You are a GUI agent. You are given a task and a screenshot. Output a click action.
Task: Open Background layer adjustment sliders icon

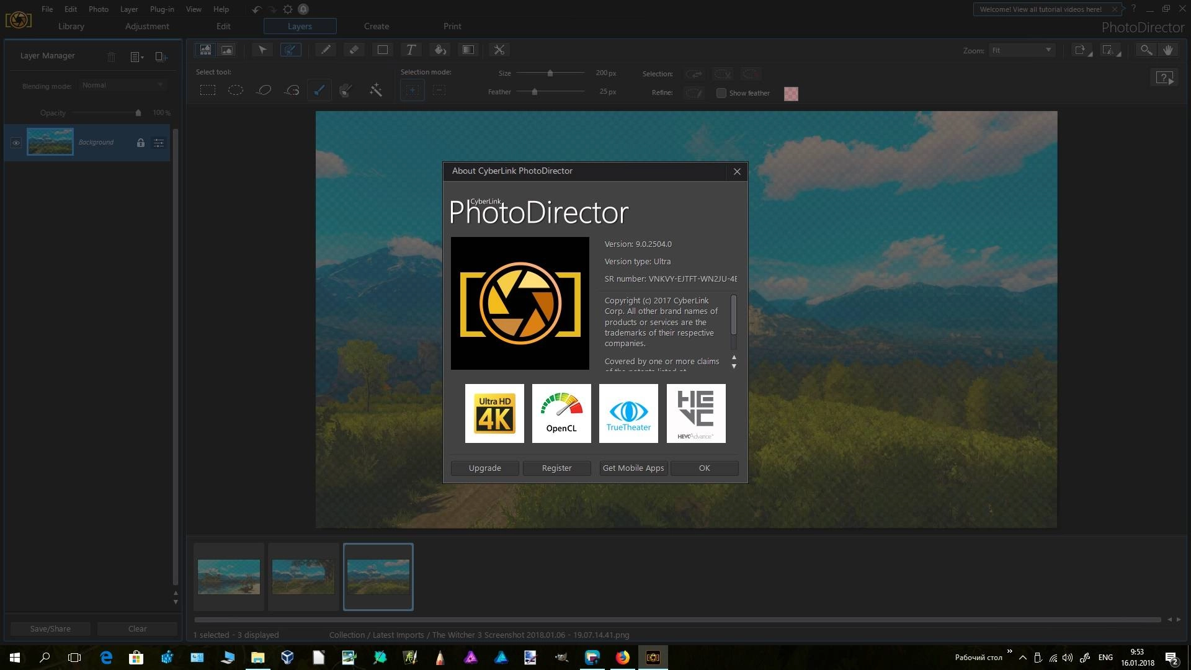(159, 143)
